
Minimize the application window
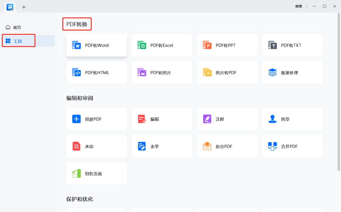click(314, 6)
